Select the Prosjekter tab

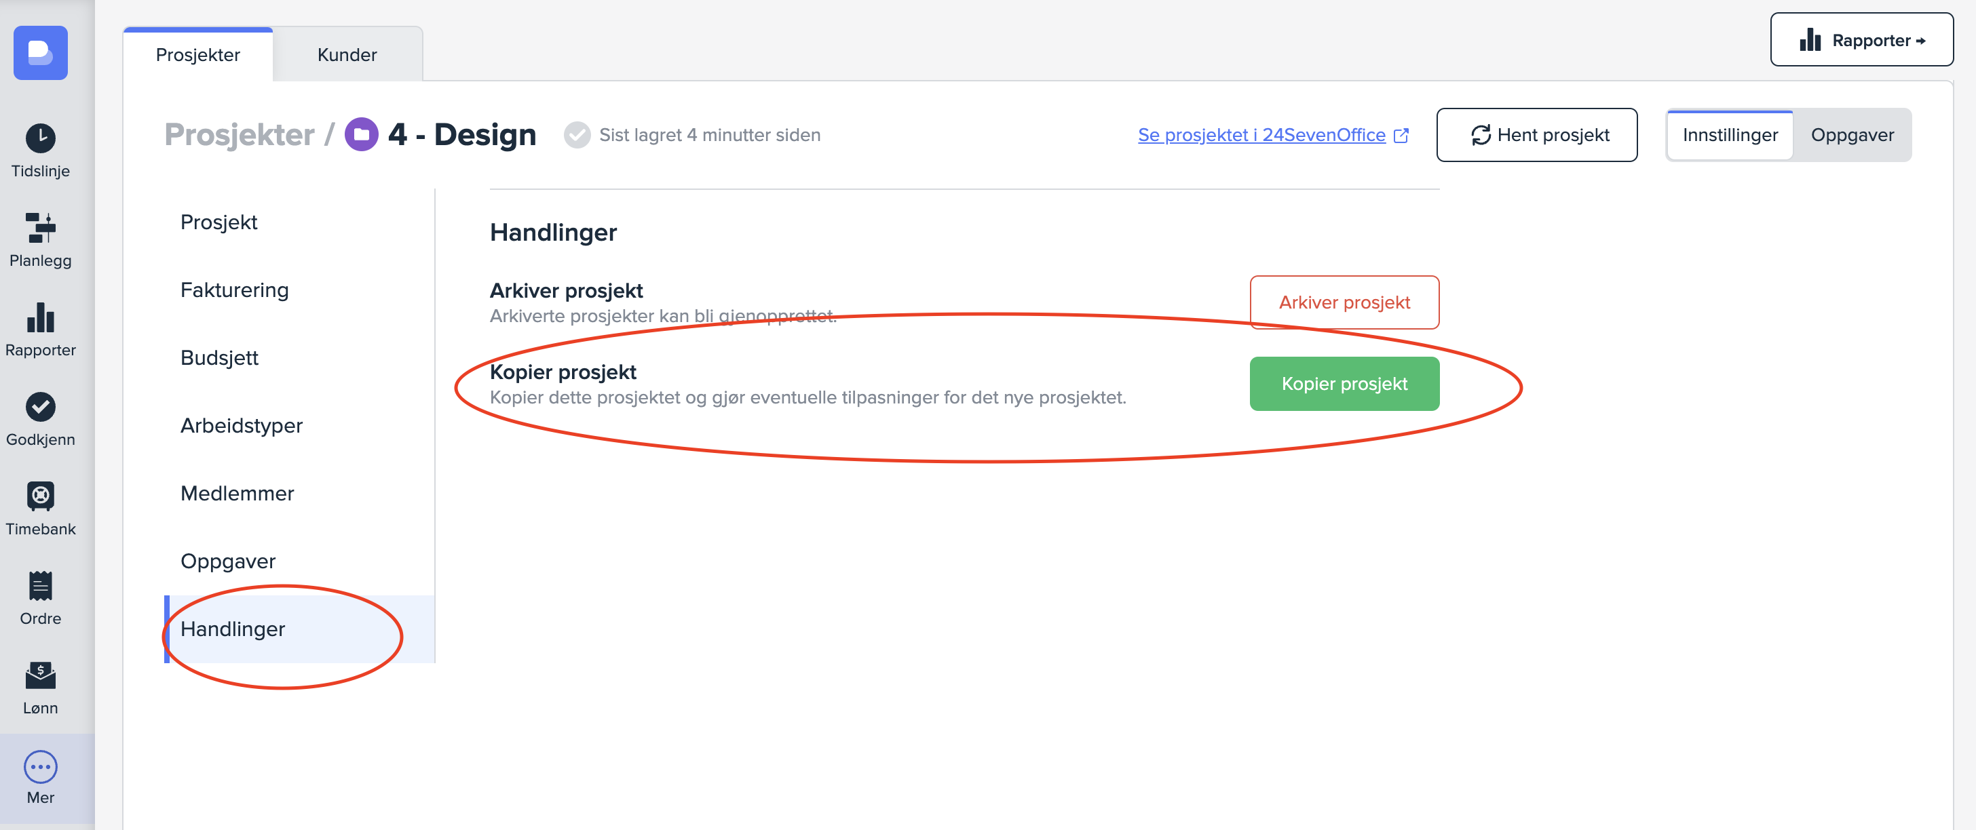pyautogui.click(x=198, y=55)
